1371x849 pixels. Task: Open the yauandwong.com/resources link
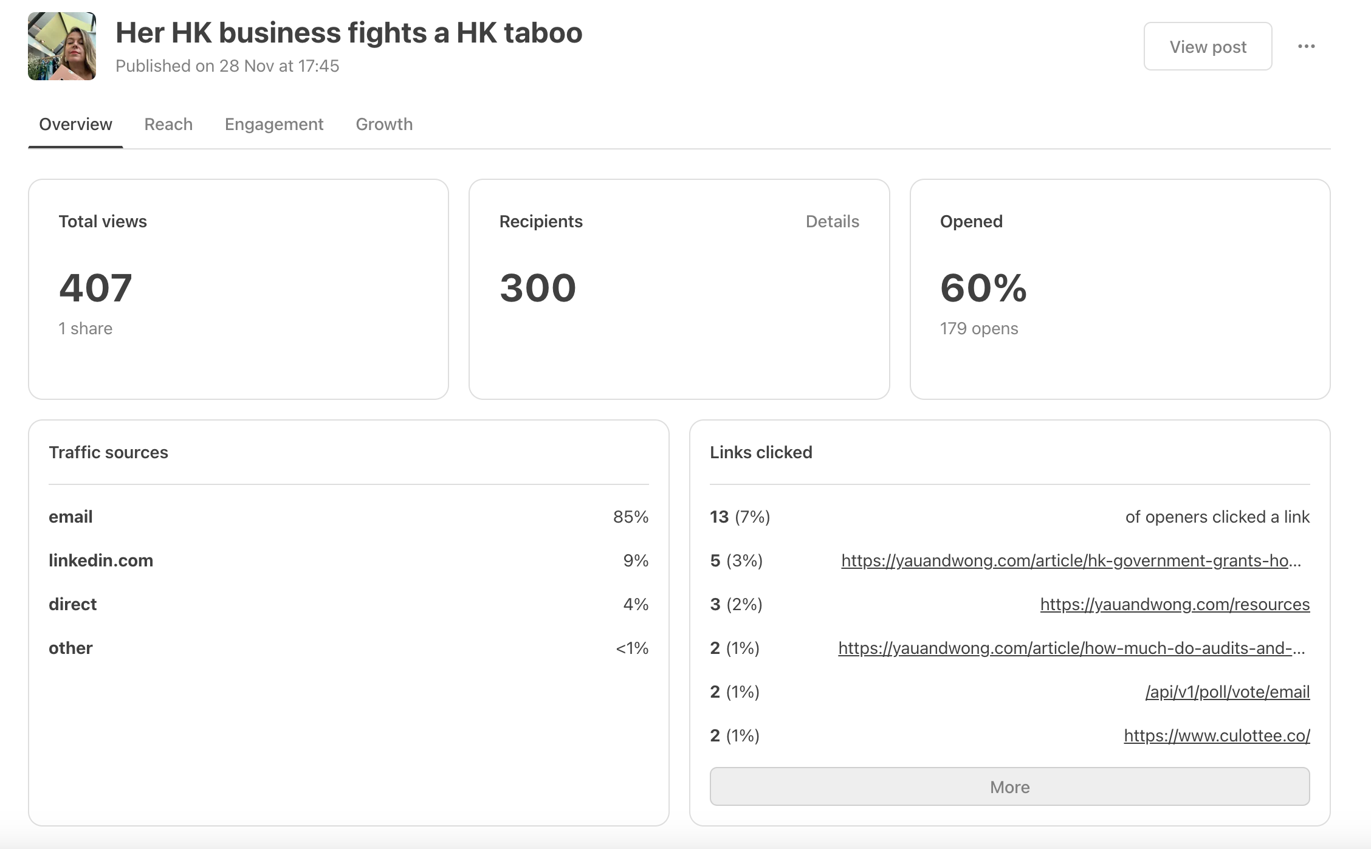[1175, 604]
